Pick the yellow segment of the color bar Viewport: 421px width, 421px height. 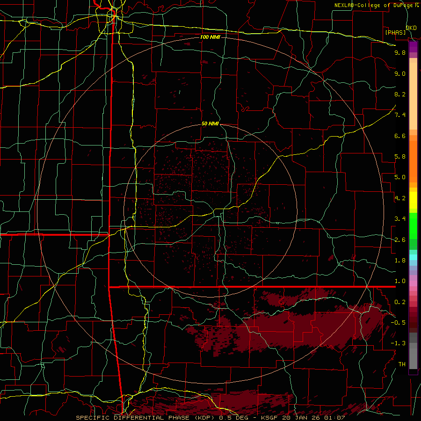pos(413,200)
